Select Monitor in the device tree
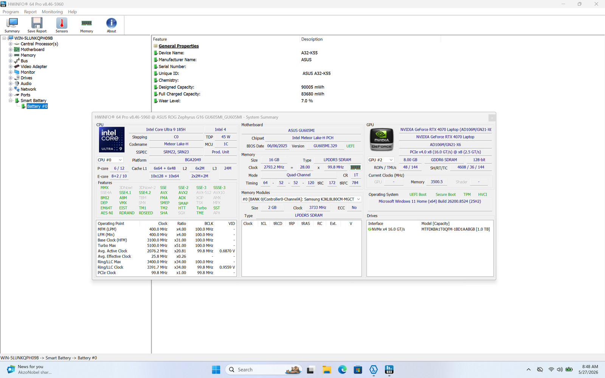This screenshot has height=378, width=605. click(x=28, y=72)
